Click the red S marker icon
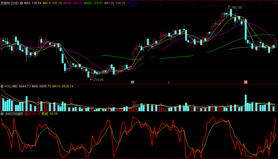 [x=169, y=82]
